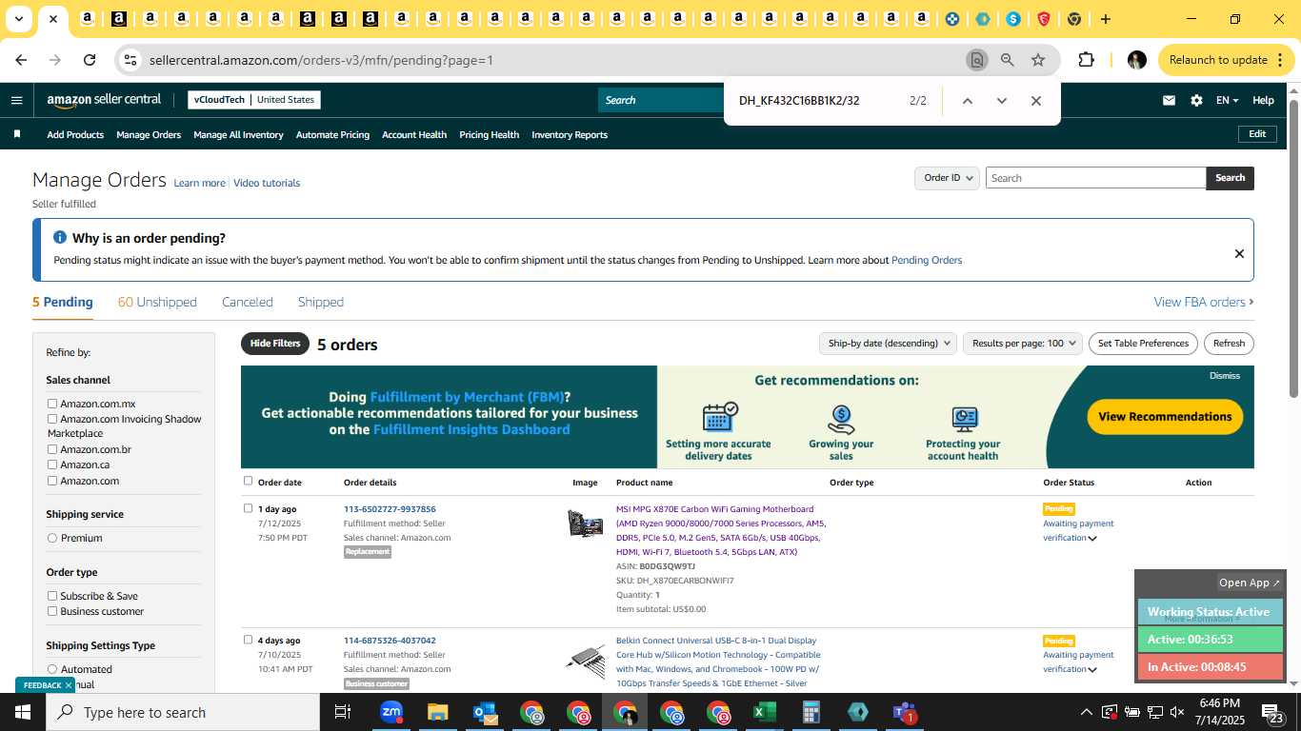Click the Refresh orders button
Screen dimensions: 1301x731
click(x=1229, y=344)
